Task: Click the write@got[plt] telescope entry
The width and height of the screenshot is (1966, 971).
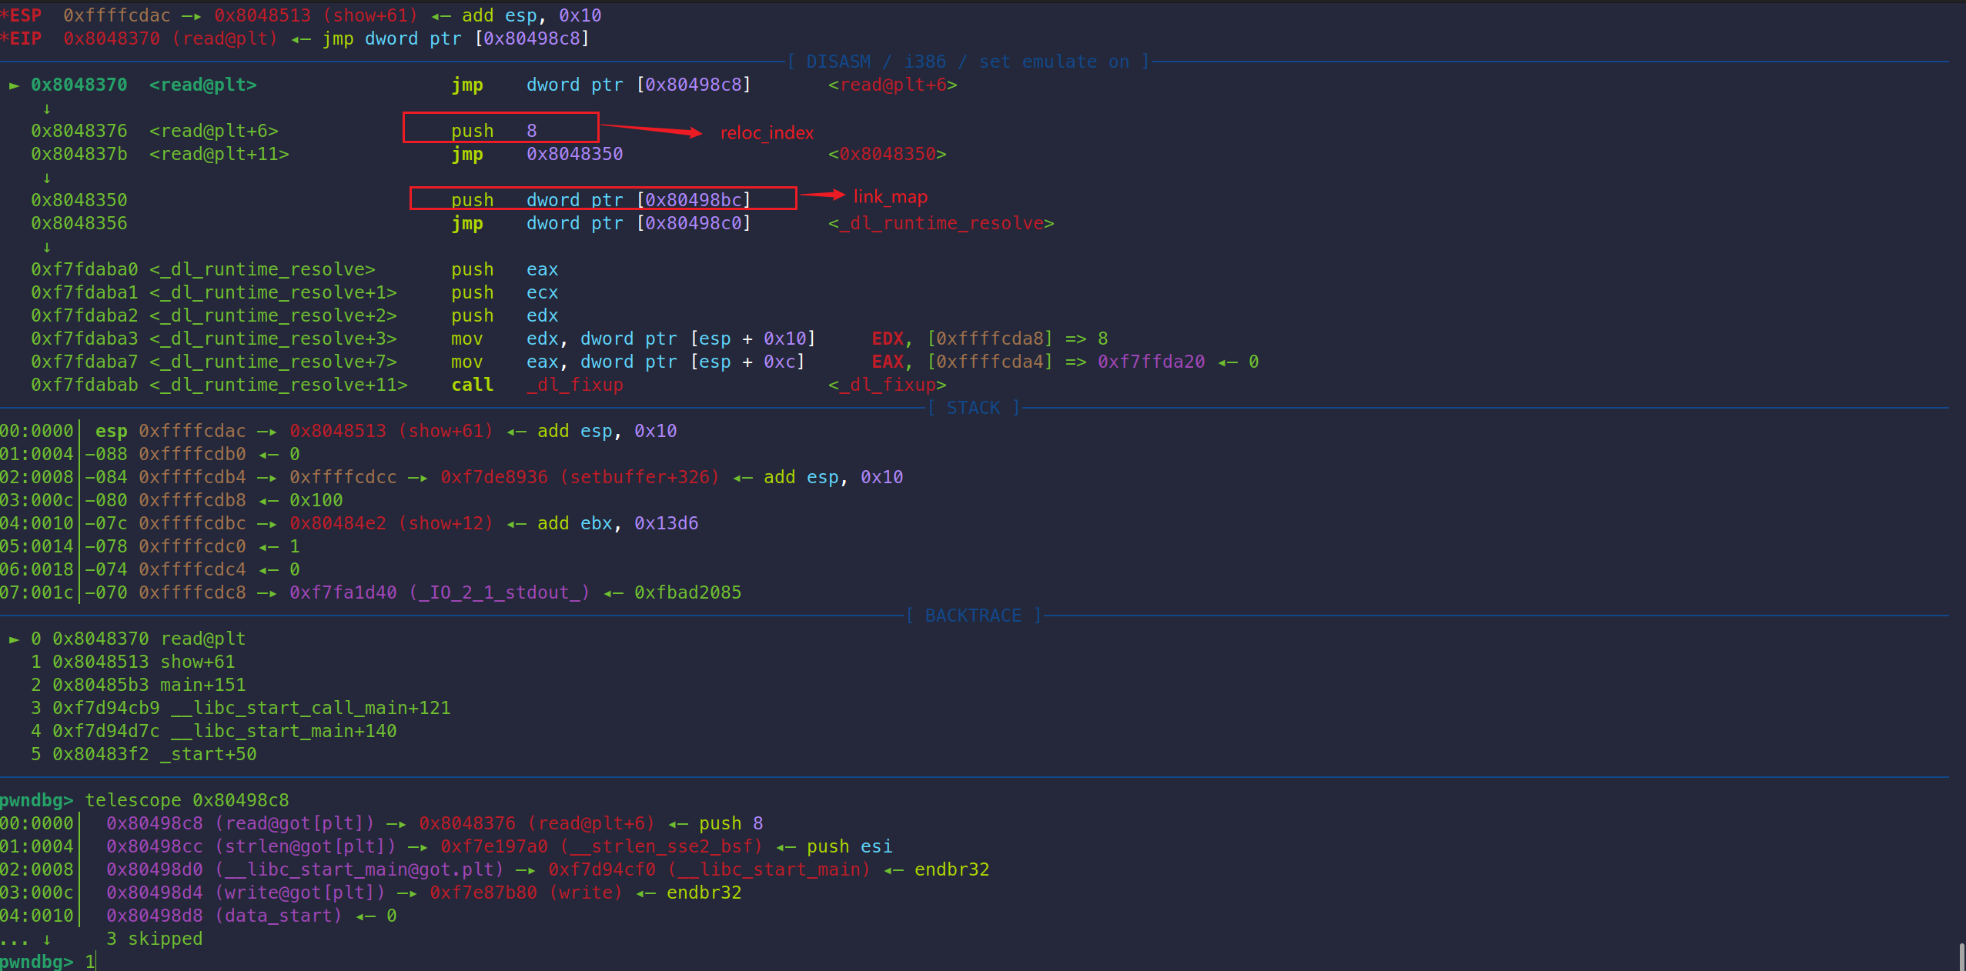Action: (x=300, y=893)
